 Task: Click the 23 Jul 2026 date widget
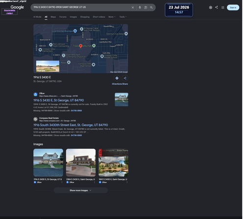179,10
